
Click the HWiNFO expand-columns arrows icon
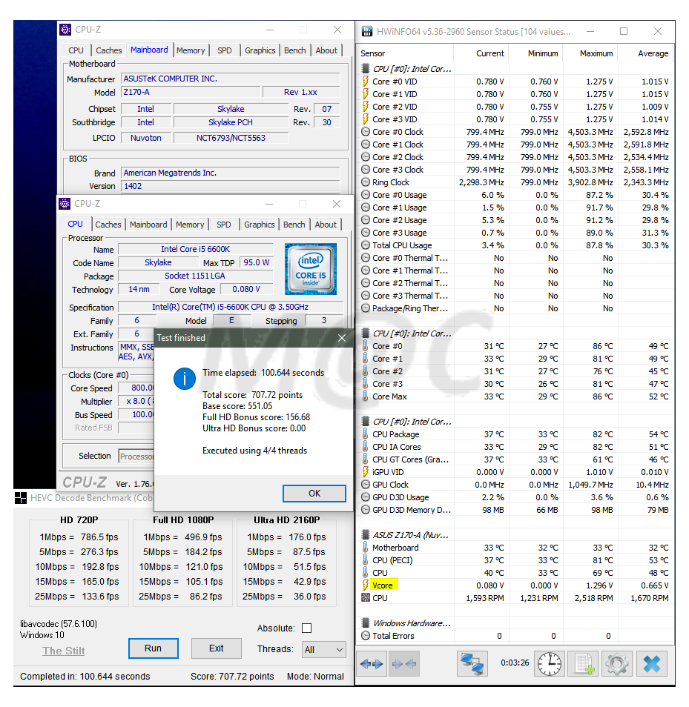(x=372, y=664)
